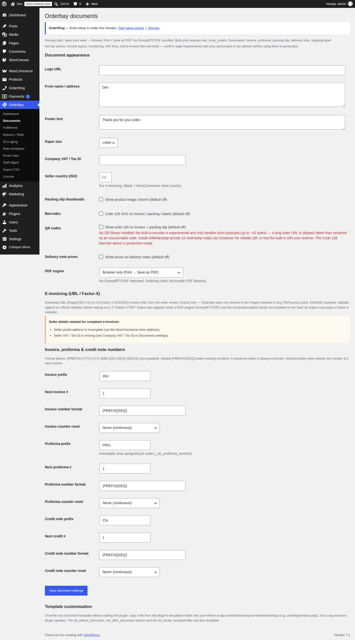This screenshot has width=355, height=640.
Task: Open Staff digest submenu item
Action: (x=11, y=163)
